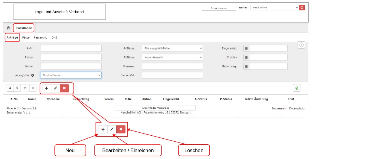Go to next page arrow

pos(33,88)
